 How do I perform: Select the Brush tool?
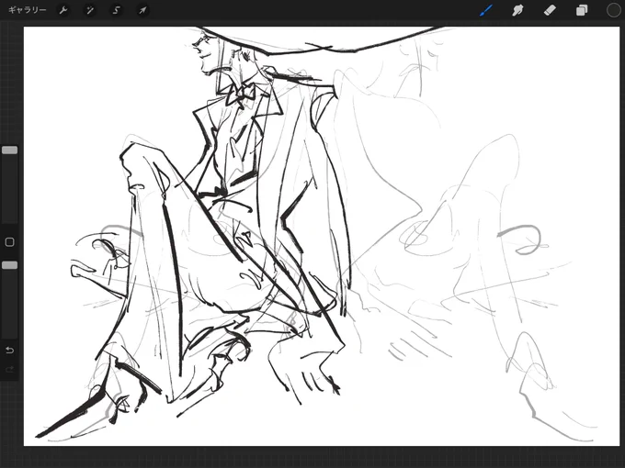[x=486, y=10]
